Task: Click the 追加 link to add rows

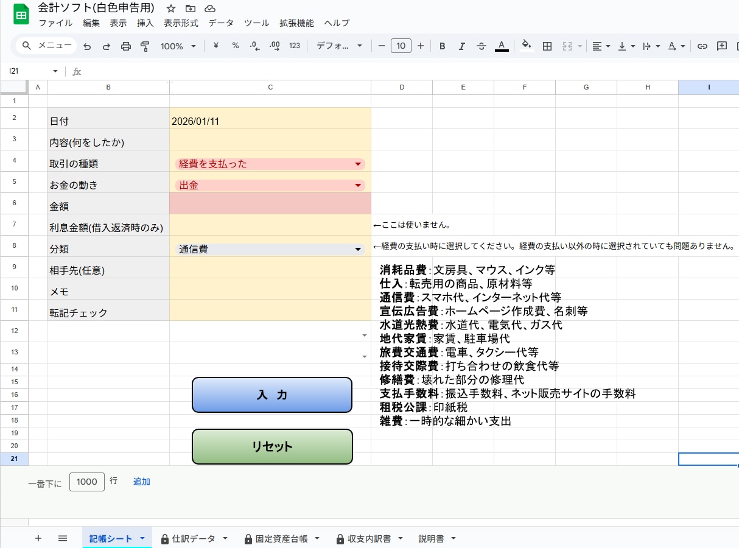Action: [x=142, y=482]
